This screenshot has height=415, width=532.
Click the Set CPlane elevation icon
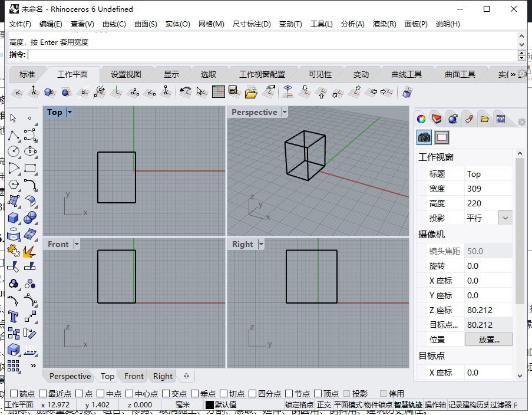point(33,92)
